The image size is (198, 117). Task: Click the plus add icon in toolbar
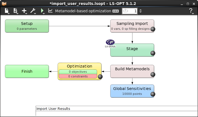point(24,11)
